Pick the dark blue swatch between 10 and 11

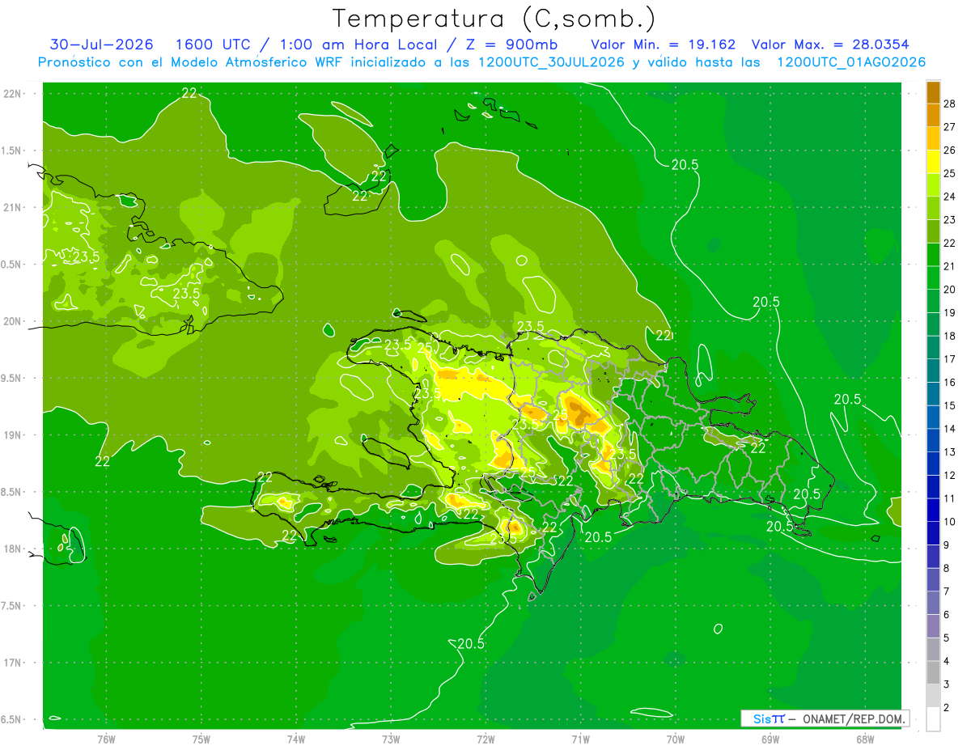[x=933, y=511]
